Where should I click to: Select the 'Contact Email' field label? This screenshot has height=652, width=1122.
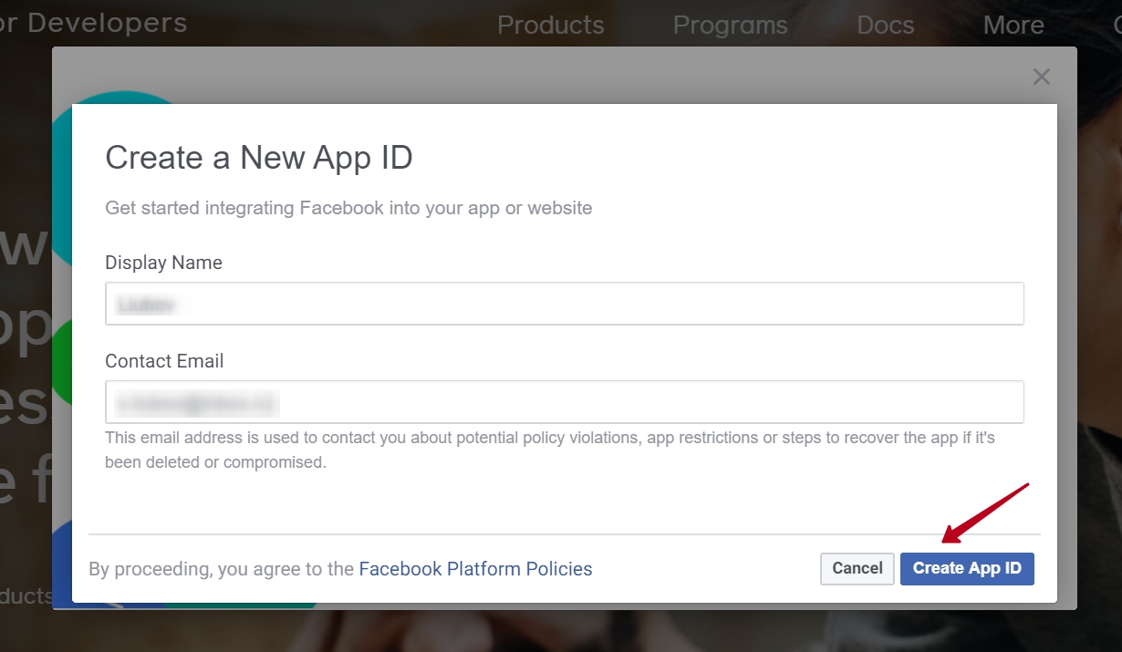[164, 361]
